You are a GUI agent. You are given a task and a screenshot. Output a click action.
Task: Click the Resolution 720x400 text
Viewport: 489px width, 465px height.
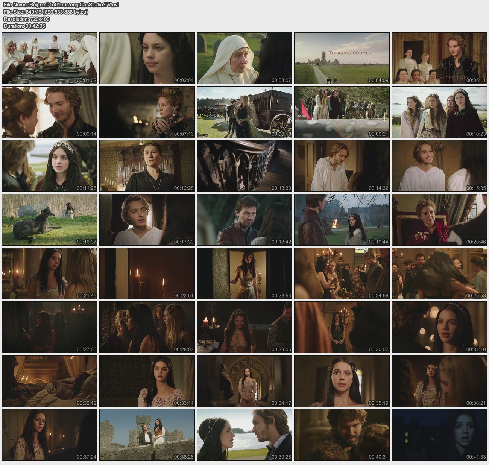pyautogui.click(x=27, y=19)
